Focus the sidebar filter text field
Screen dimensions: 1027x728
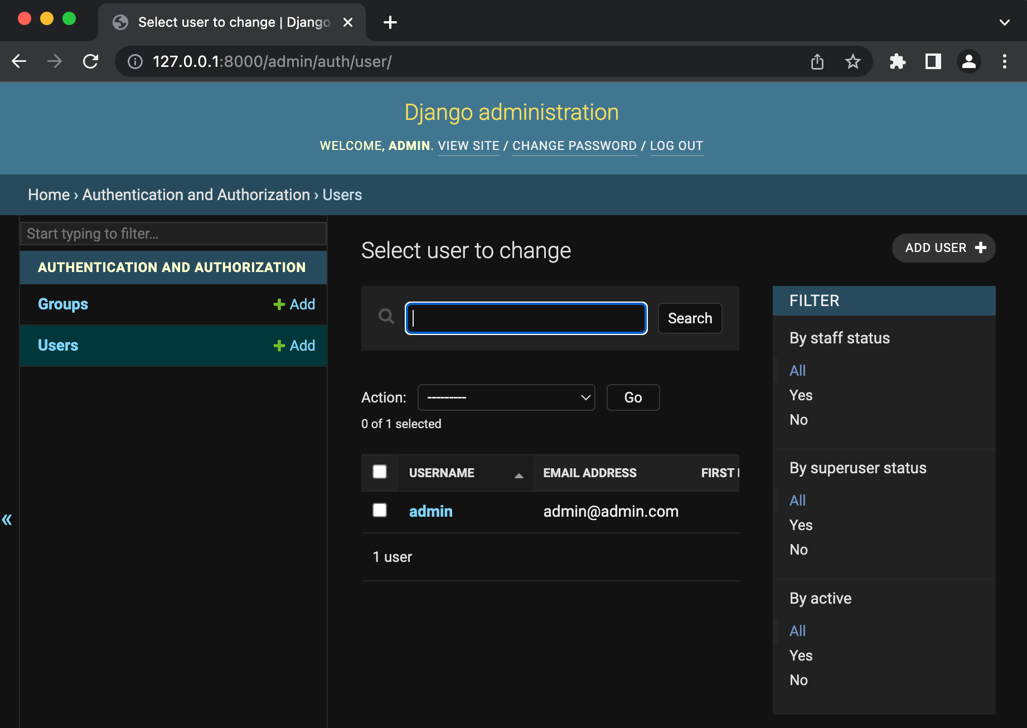[173, 234]
